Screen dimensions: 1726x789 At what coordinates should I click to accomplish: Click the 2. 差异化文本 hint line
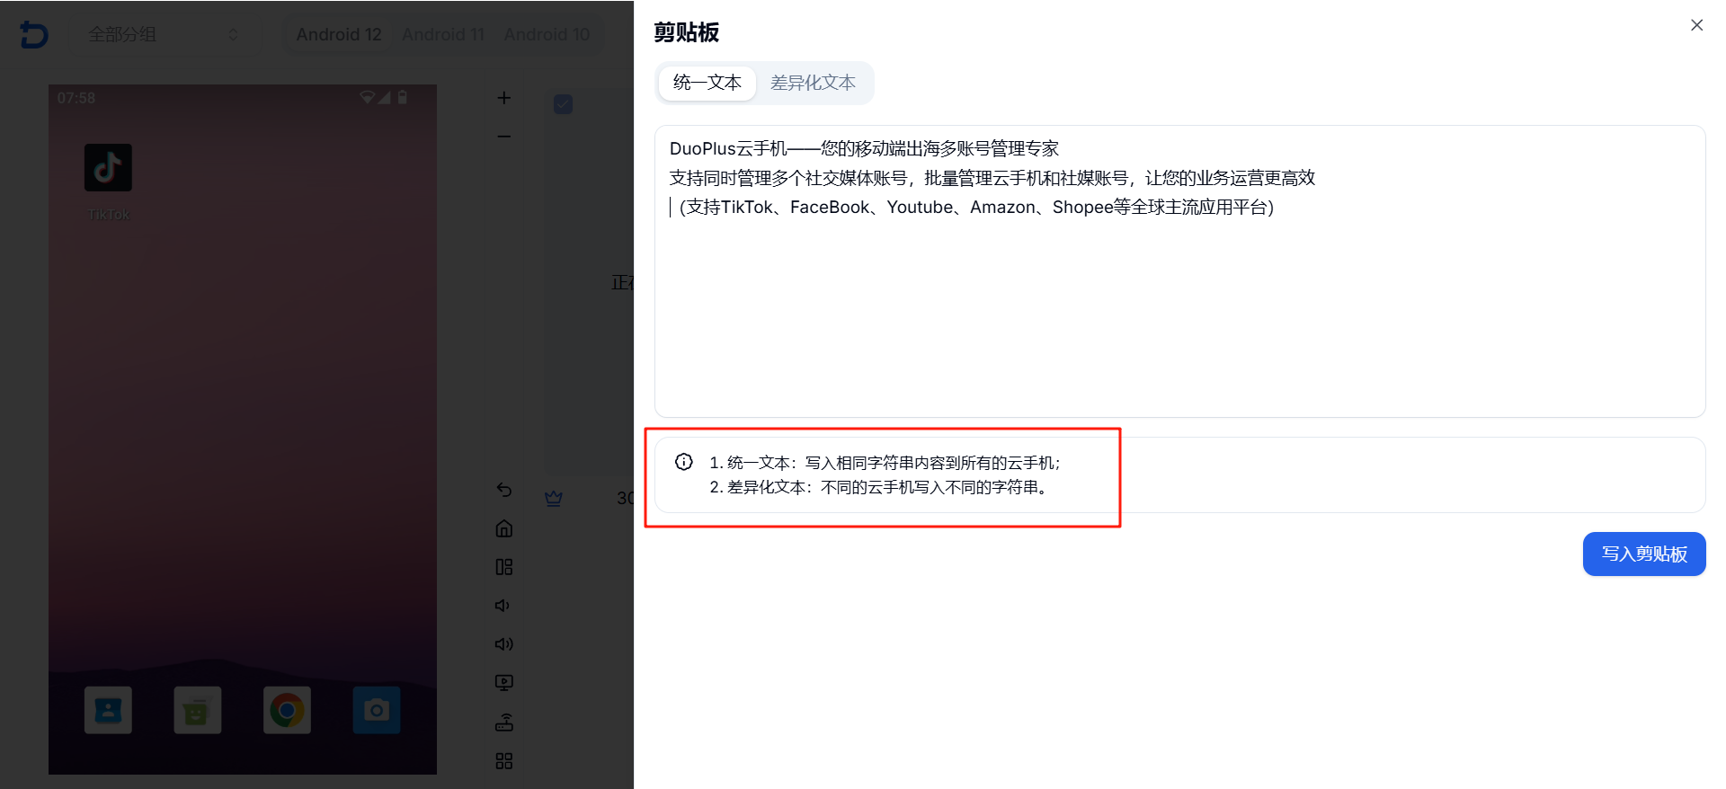point(878,487)
